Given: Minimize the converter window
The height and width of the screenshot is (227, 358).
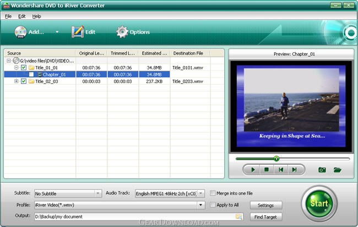Looking at the screenshot, I should tap(335, 5).
